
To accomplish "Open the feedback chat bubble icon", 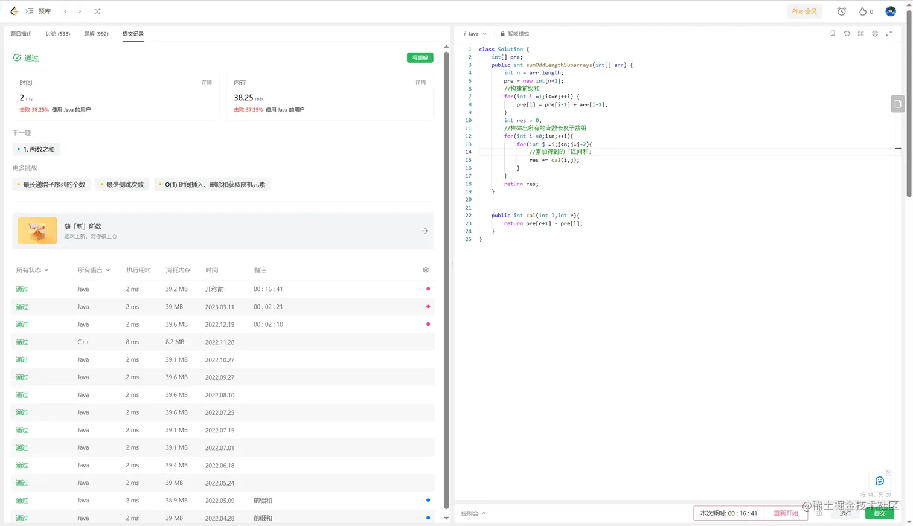I will 880,481.
